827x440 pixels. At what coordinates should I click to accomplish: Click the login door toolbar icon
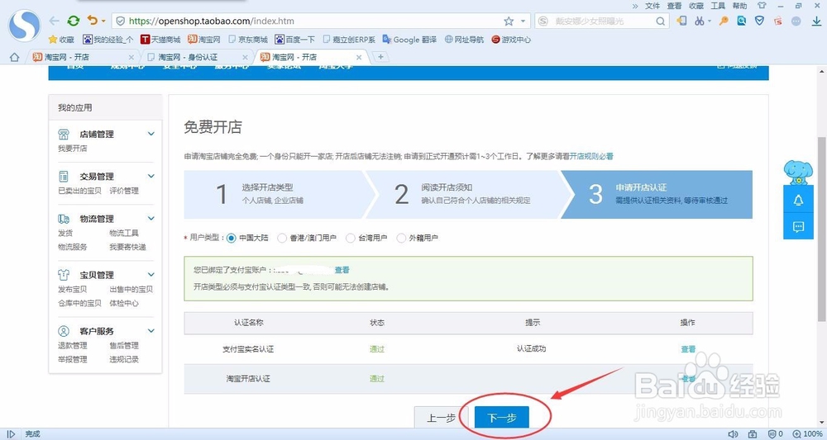pos(682,21)
